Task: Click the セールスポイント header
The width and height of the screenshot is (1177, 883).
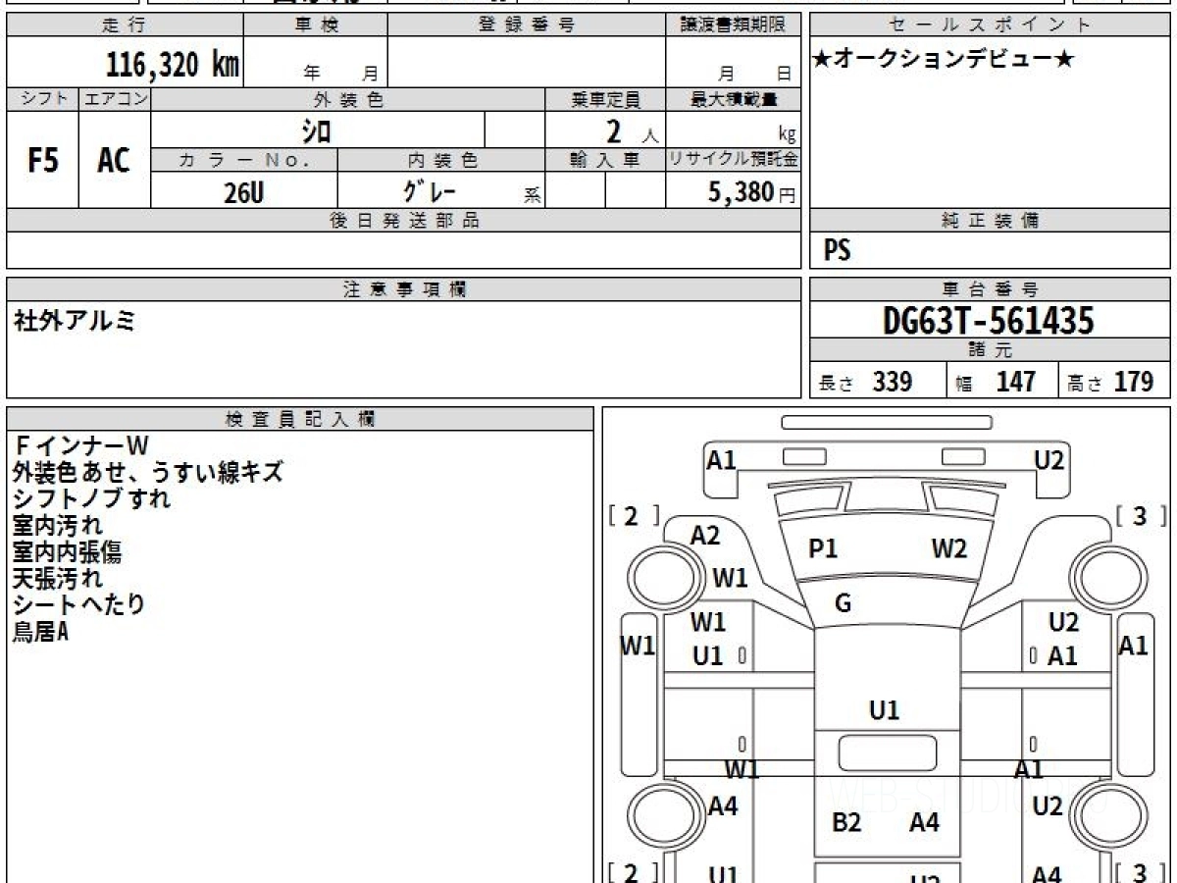Action: tap(990, 26)
